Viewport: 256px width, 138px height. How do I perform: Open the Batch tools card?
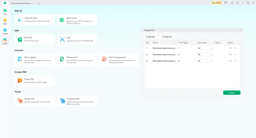click(77, 20)
